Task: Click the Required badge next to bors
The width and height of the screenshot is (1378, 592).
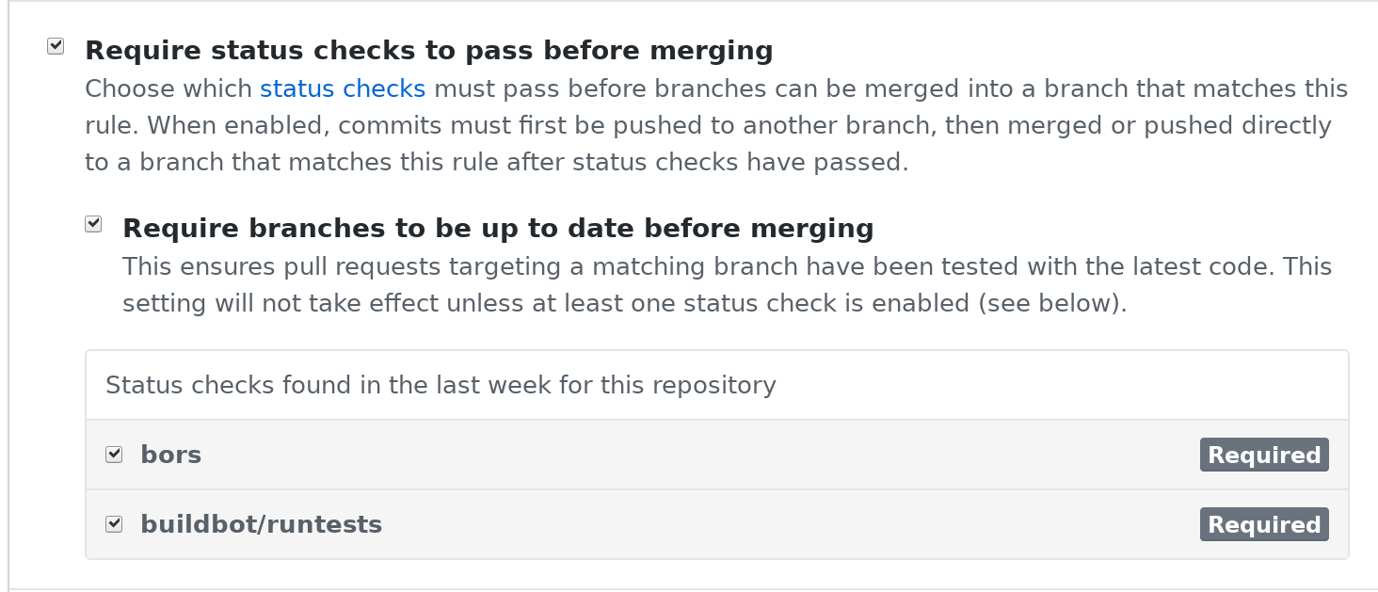Action: tap(1263, 455)
